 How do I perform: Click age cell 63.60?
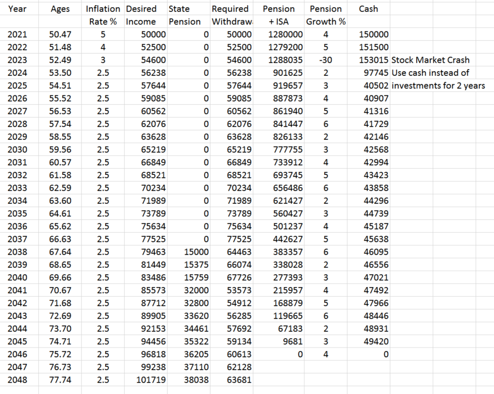point(60,201)
